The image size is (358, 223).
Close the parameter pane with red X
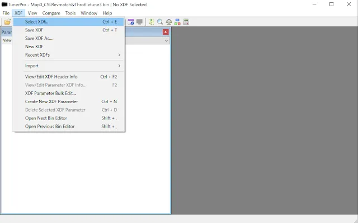tap(166, 32)
